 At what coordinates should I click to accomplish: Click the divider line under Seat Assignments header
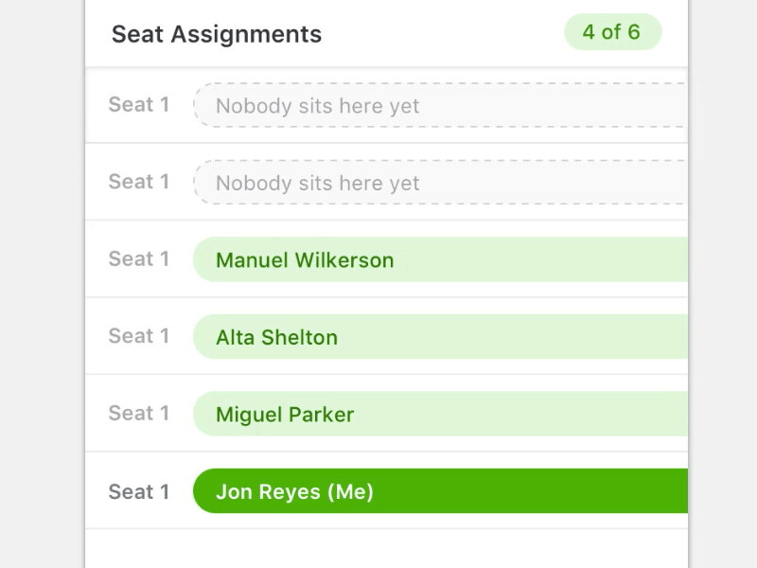click(x=386, y=67)
